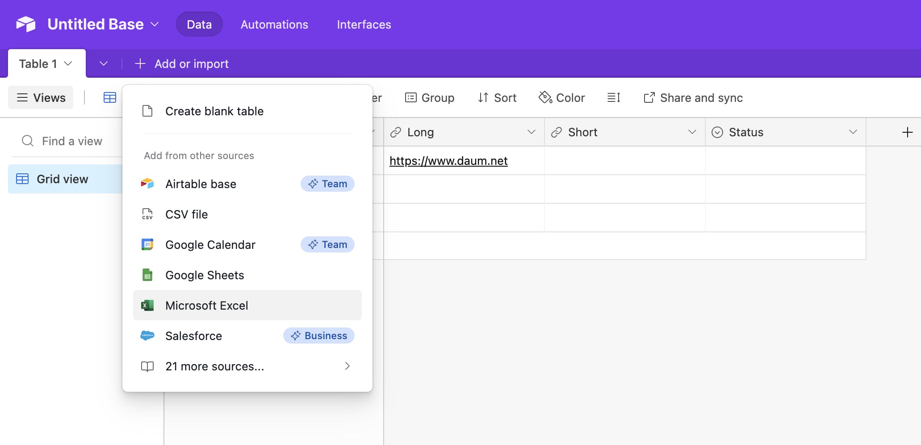Open the Automations tab

274,25
